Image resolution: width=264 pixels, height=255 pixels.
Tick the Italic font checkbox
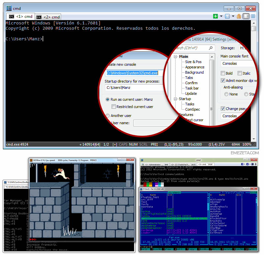point(240,73)
